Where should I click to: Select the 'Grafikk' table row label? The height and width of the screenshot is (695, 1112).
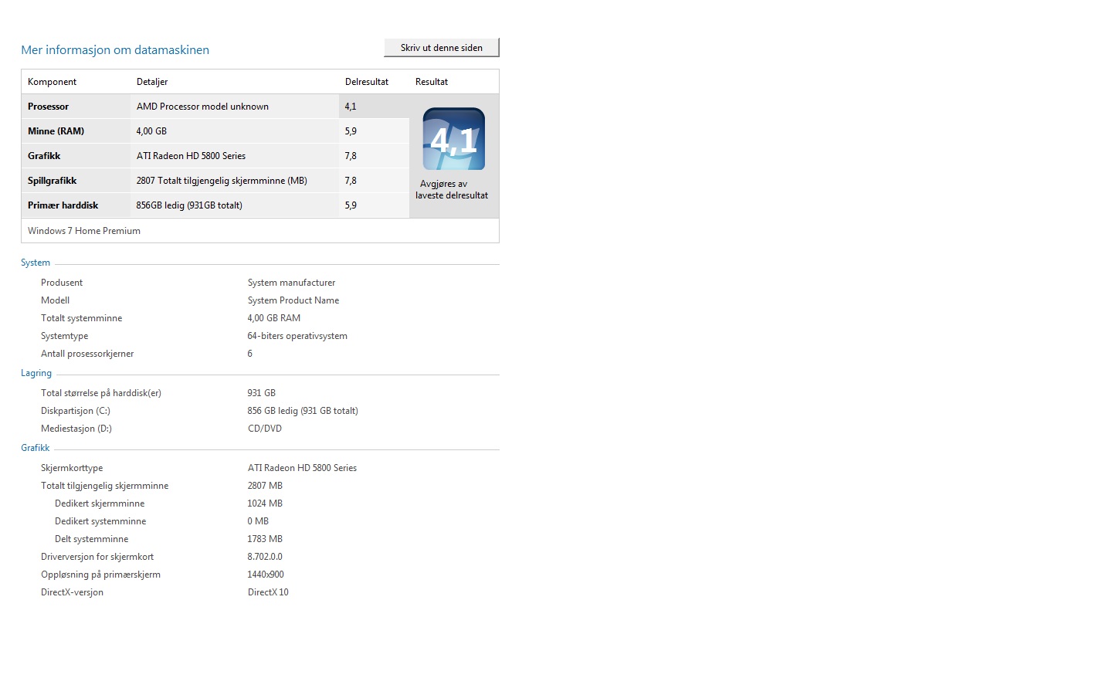pos(44,156)
